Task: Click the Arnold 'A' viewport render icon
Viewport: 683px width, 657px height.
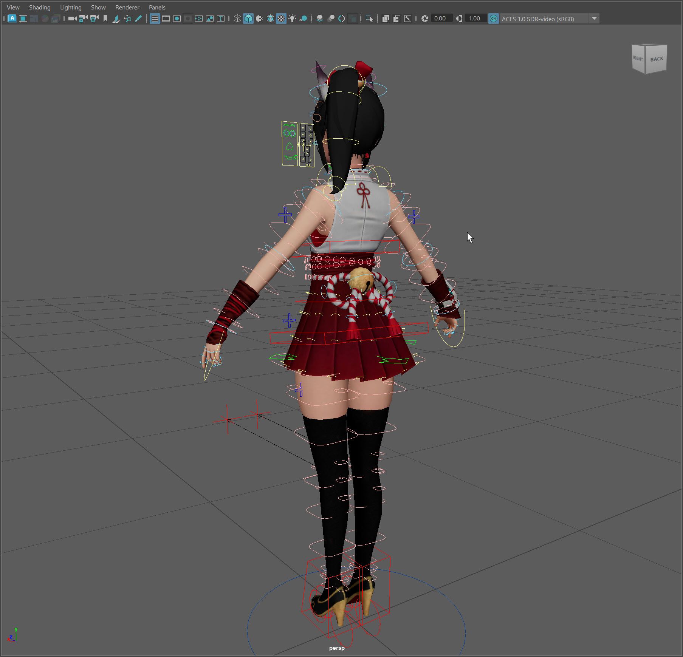Action: click(x=12, y=19)
